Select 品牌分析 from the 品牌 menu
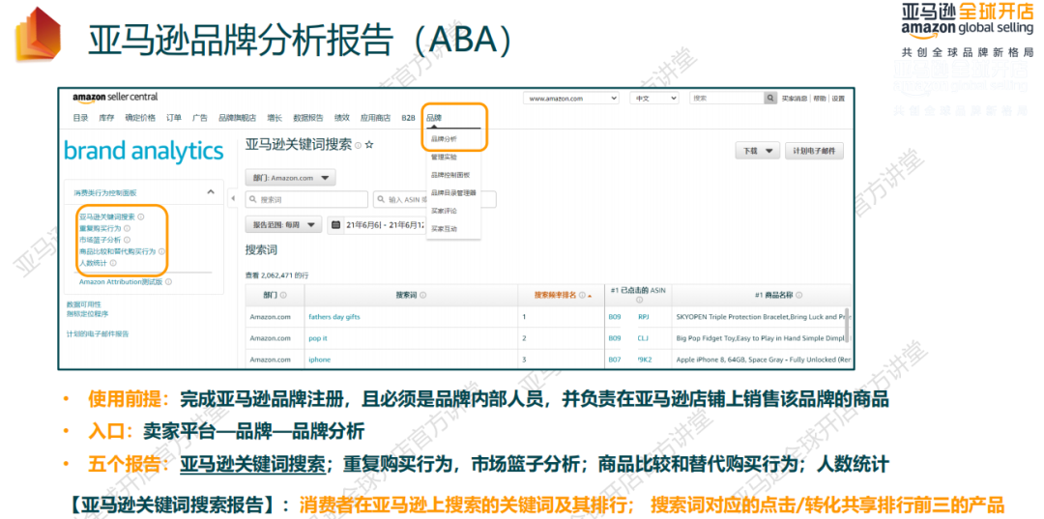Image resolution: width=1044 pixels, height=519 pixels. (444, 139)
